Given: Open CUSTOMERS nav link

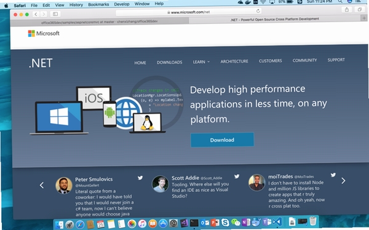Looking at the screenshot, I should click(270, 61).
